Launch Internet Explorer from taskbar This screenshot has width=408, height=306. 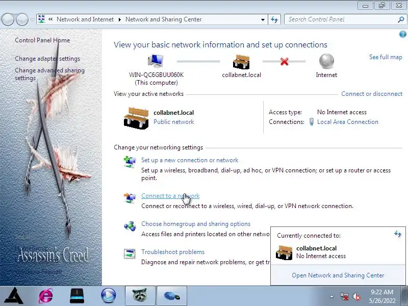point(46,296)
